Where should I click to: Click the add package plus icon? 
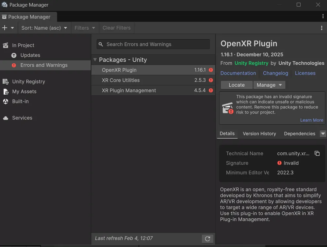click(5, 28)
